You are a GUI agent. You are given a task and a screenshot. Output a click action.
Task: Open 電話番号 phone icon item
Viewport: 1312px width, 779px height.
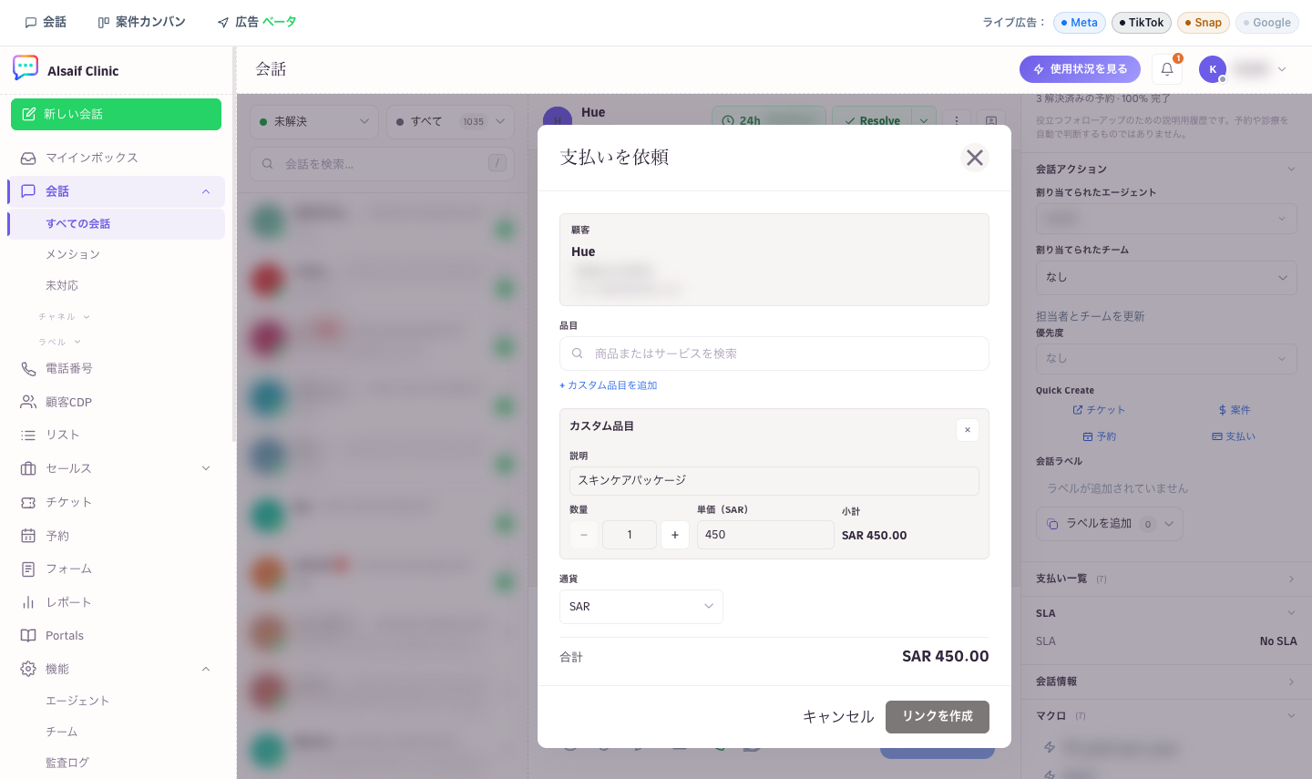116,368
